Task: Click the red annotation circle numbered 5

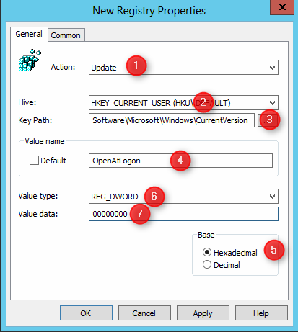Action: coord(274,250)
